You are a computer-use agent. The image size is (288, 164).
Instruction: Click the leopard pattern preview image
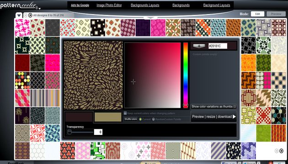tap(93, 75)
